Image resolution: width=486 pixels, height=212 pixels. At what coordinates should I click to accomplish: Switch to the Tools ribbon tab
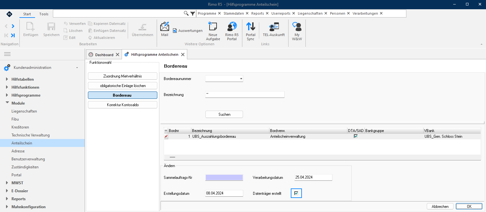pos(44,14)
